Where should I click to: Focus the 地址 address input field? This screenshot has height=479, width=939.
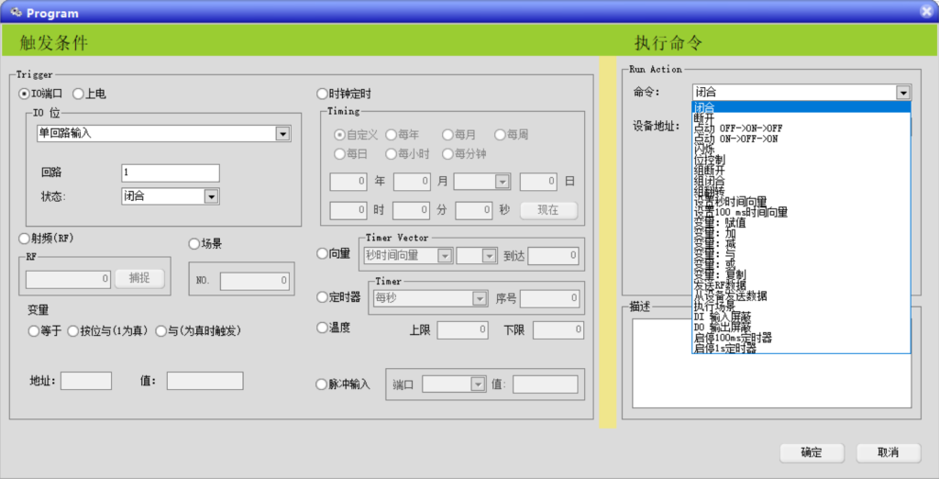click(x=85, y=381)
